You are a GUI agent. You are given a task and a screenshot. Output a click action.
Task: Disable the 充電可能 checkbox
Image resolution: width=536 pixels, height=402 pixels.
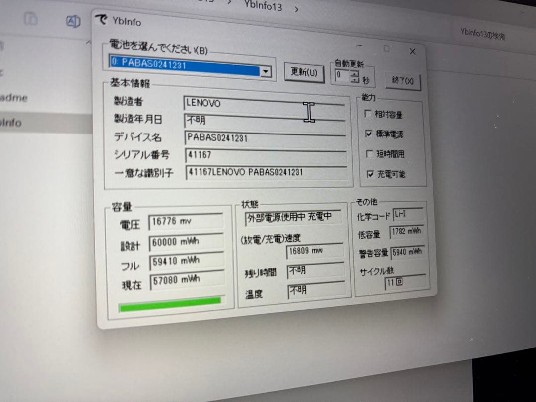point(370,174)
